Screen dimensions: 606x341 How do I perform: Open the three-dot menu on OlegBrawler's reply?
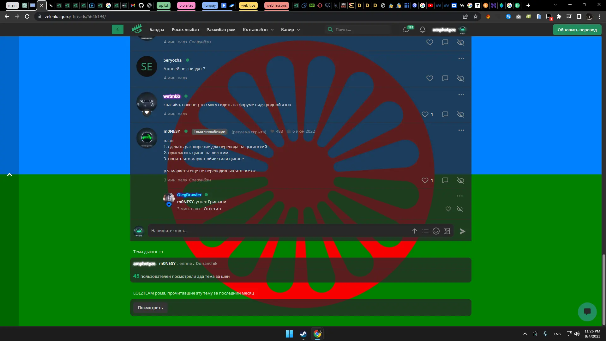(x=460, y=196)
